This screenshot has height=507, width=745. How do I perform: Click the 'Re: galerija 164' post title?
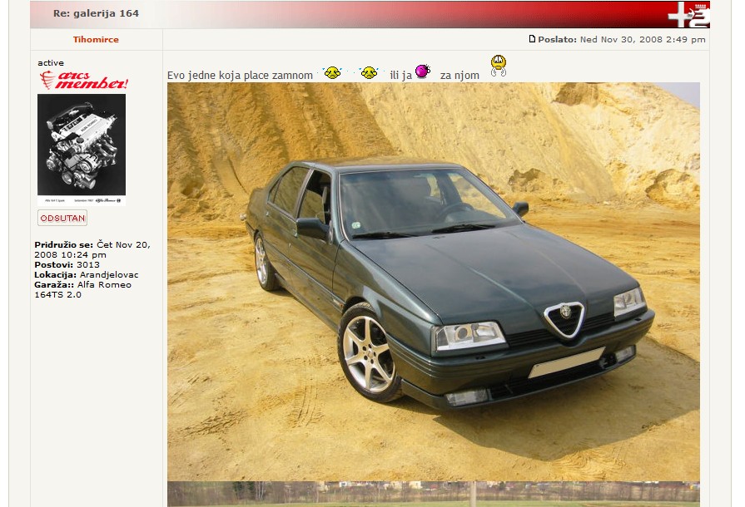(x=96, y=13)
